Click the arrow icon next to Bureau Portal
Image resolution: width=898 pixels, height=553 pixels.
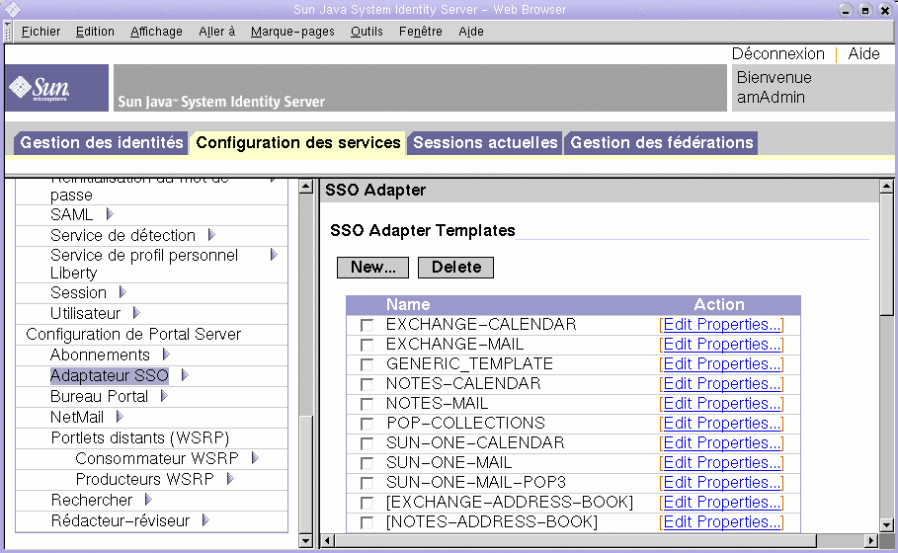(x=164, y=396)
